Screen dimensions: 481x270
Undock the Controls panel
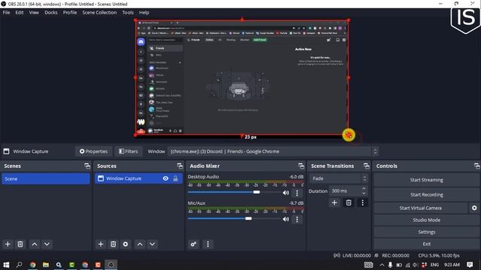(476, 166)
